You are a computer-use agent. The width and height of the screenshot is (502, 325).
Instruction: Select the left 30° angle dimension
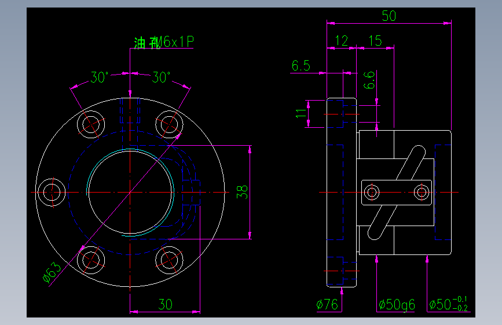tap(100, 77)
